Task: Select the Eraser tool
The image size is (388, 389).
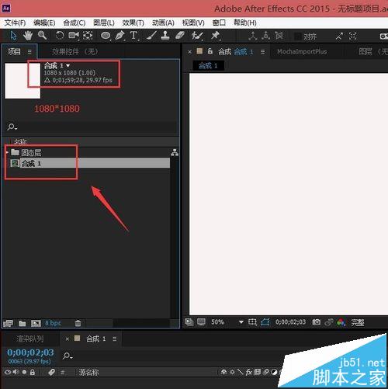Action: (180, 36)
